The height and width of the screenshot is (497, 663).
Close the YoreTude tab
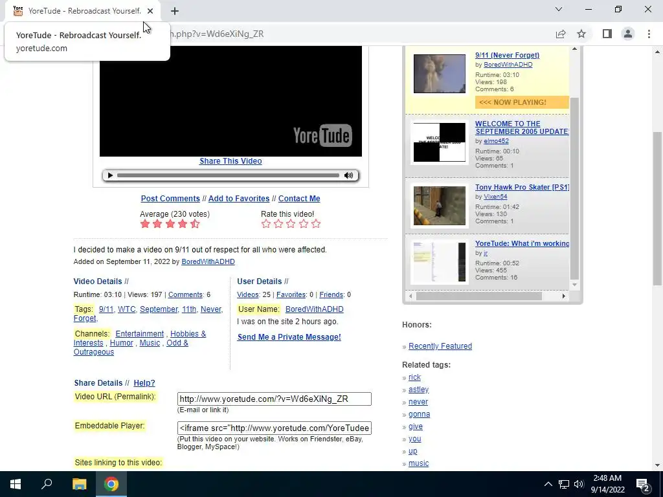pyautogui.click(x=150, y=11)
